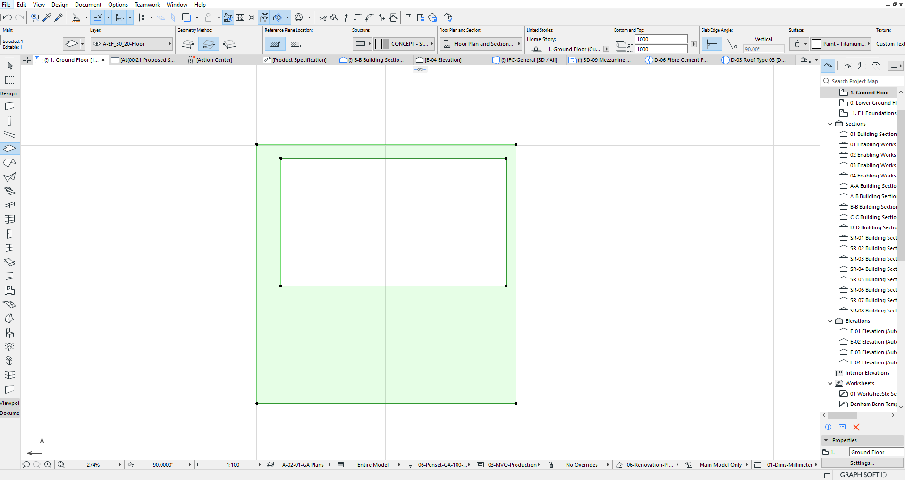This screenshot has height=480, width=905.
Task: Select the Wall tool in toolbox
Action: click(10, 106)
